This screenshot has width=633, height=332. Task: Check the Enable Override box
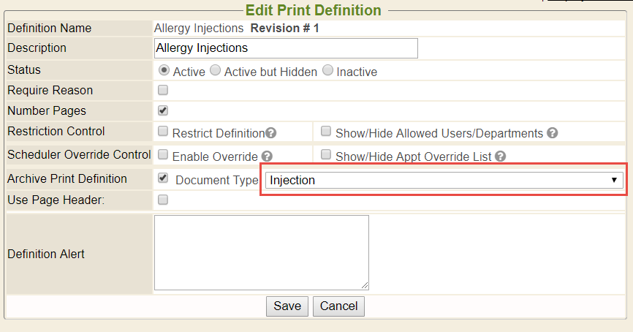pyautogui.click(x=163, y=155)
